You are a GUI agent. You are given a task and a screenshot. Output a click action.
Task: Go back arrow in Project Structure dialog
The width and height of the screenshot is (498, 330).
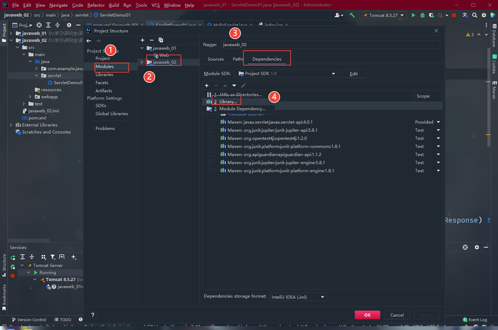point(89,41)
